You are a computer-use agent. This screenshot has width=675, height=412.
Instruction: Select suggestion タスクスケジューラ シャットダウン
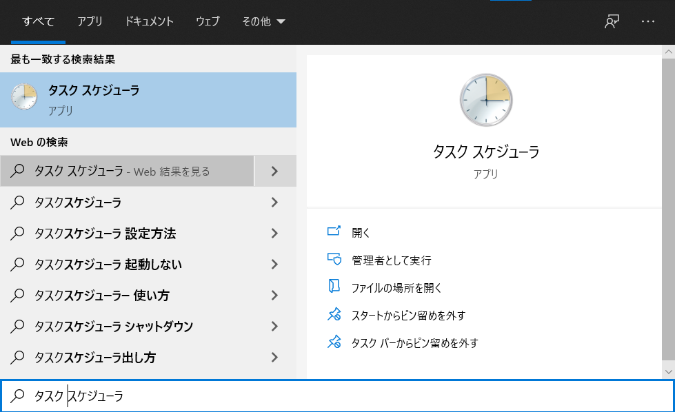[x=127, y=326]
